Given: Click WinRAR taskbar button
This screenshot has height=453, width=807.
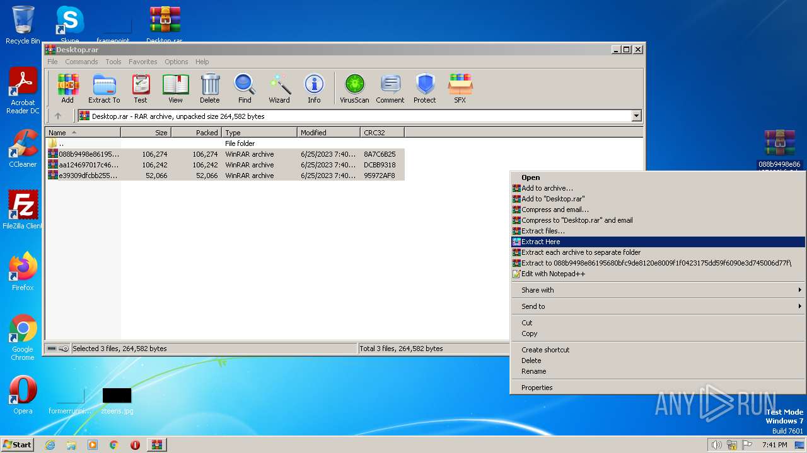Looking at the screenshot, I should [x=156, y=445].
